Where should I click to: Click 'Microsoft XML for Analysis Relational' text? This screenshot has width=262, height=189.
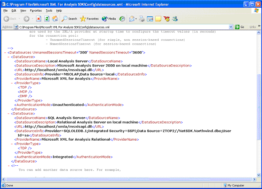[x=76, y=140]
